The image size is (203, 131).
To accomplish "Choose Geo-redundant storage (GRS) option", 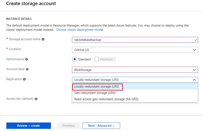I will click(x=95, y=93).
